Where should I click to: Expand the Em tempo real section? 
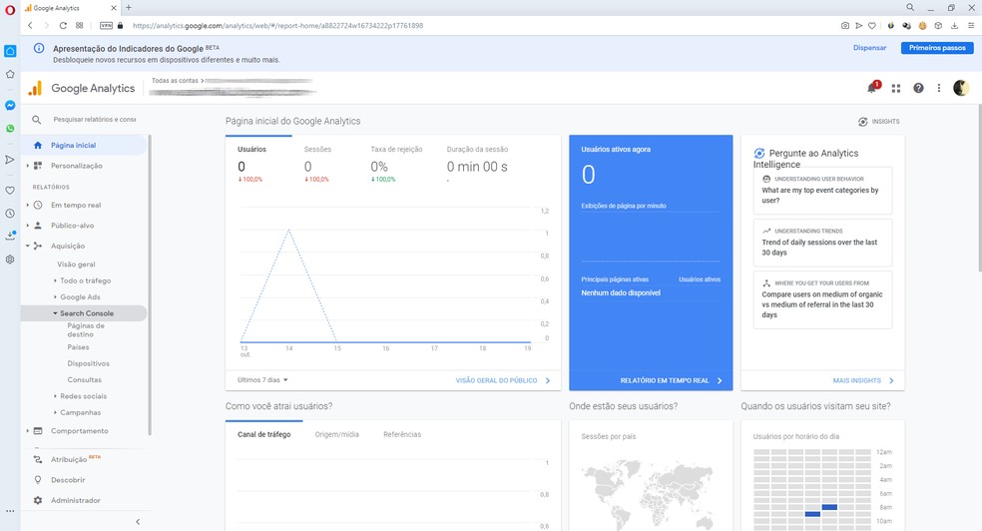point(28,205)
